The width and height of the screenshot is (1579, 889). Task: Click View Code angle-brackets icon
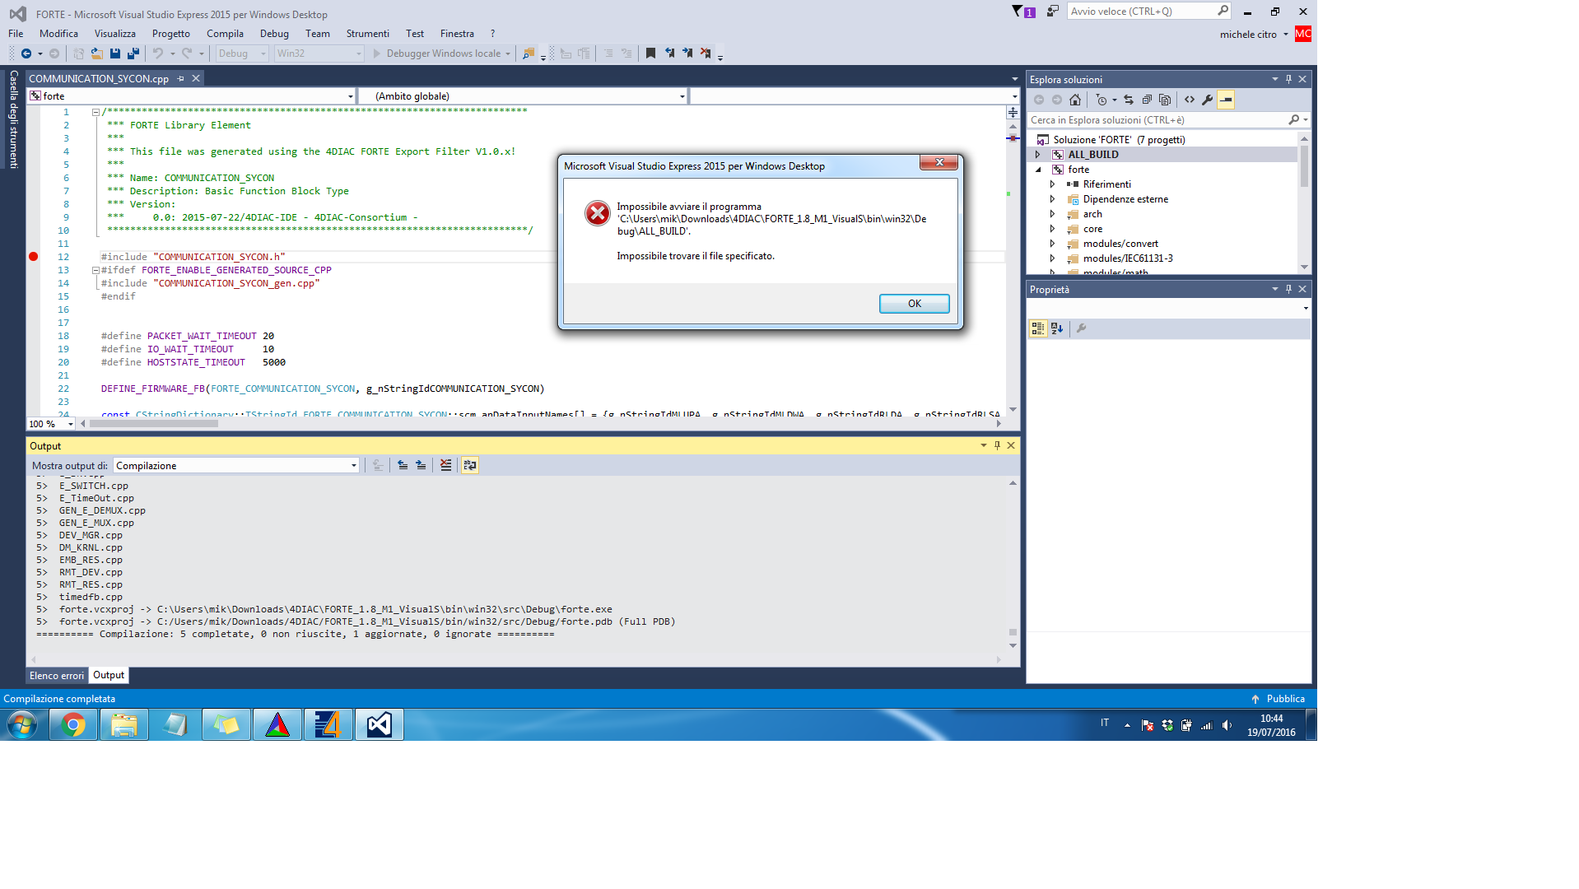(1190, 100)
